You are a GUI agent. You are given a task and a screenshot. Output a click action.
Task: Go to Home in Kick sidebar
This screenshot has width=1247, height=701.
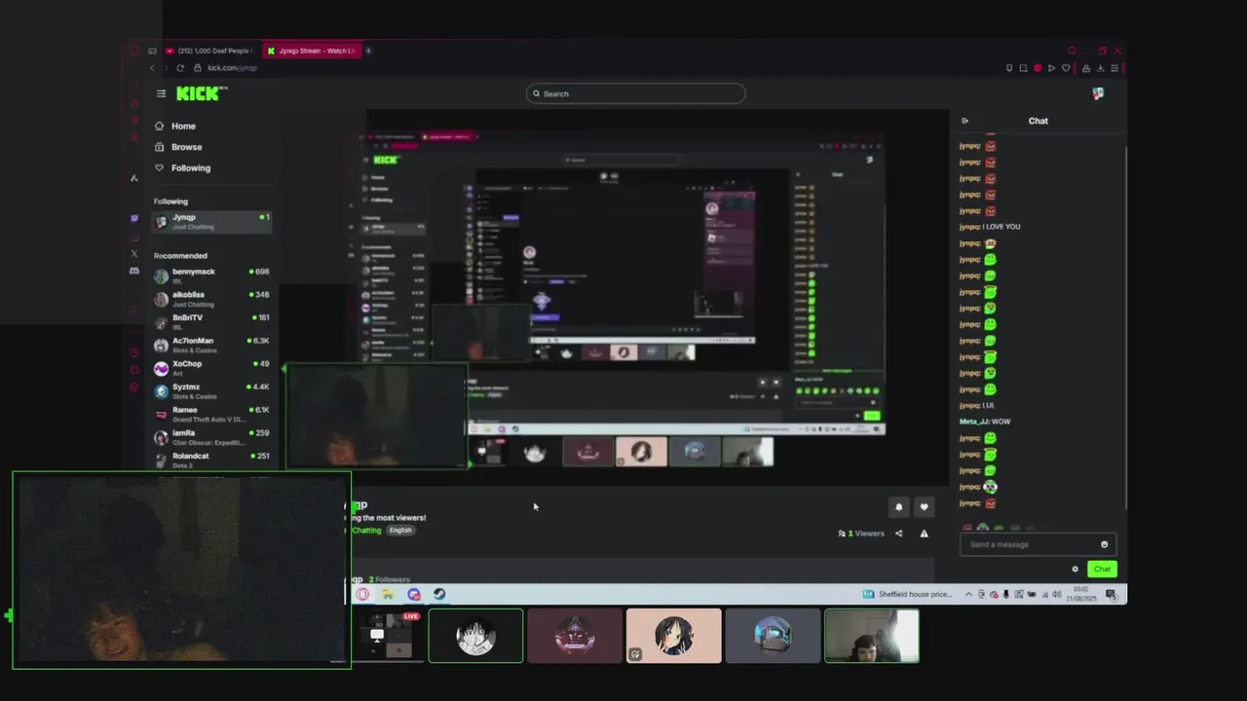pos(175,126)
